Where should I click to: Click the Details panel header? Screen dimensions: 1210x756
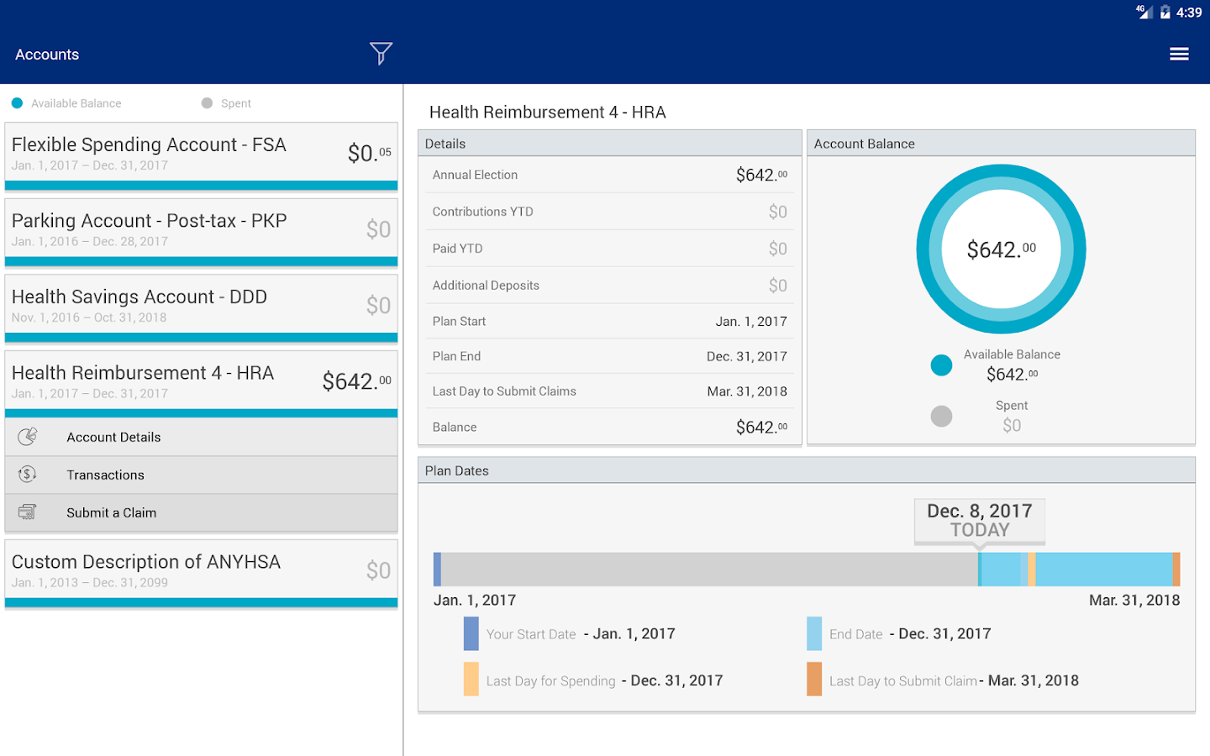(x=610, y=144)
